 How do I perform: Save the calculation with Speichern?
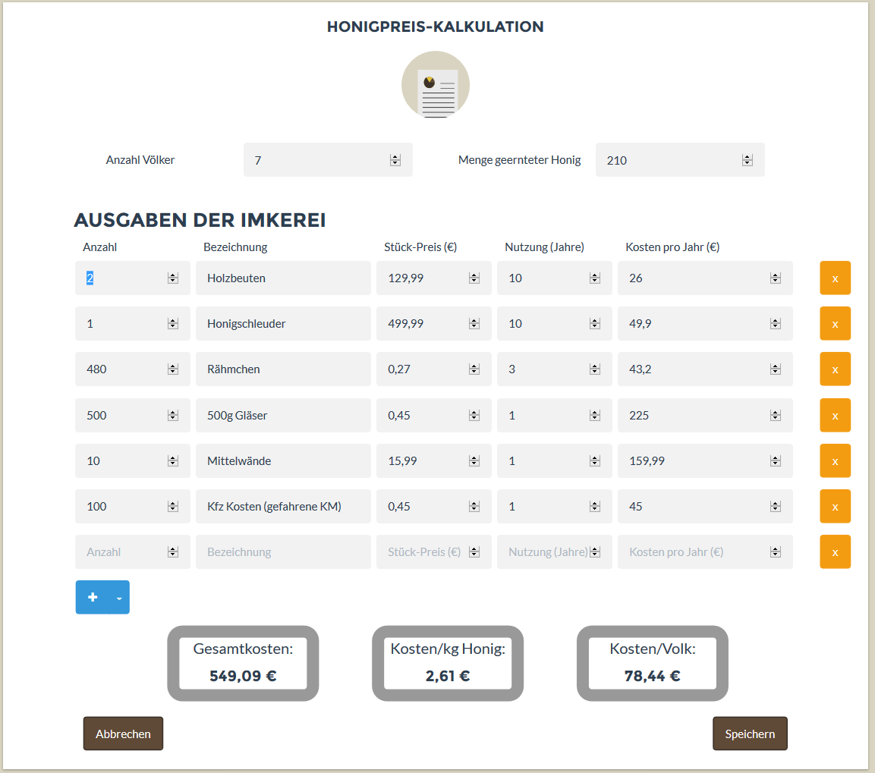750,734
